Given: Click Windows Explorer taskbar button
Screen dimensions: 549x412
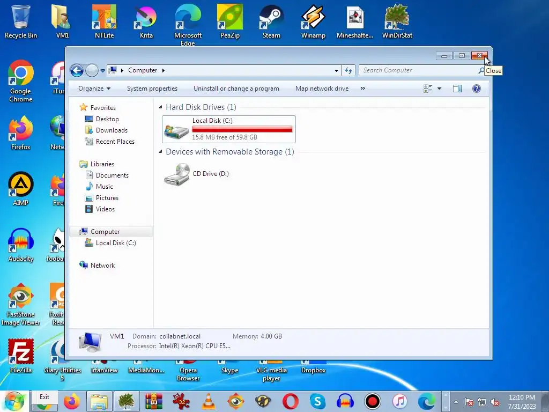Looking at the screenshot, I should 99,401.
